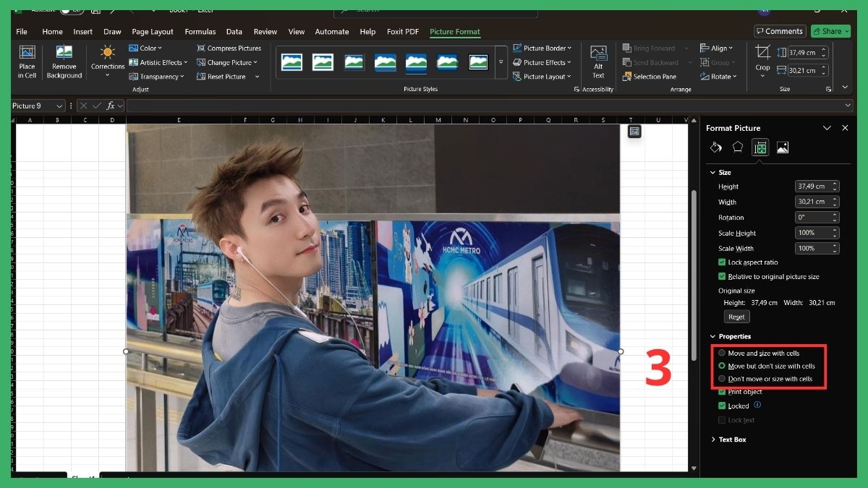Viewport: 868px width, 488px height.
Task: Collapse the Size section in Format Picture
Action: click(x=712, y=172)
